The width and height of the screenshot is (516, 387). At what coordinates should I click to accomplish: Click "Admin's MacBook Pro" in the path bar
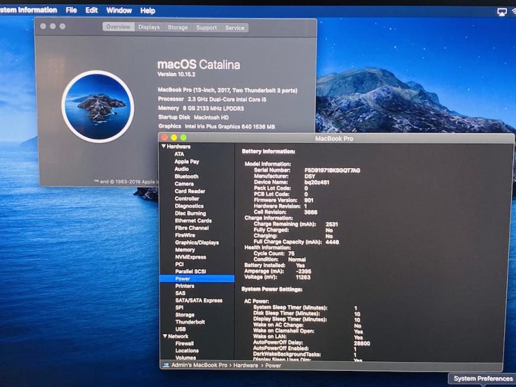pos(199,365)
